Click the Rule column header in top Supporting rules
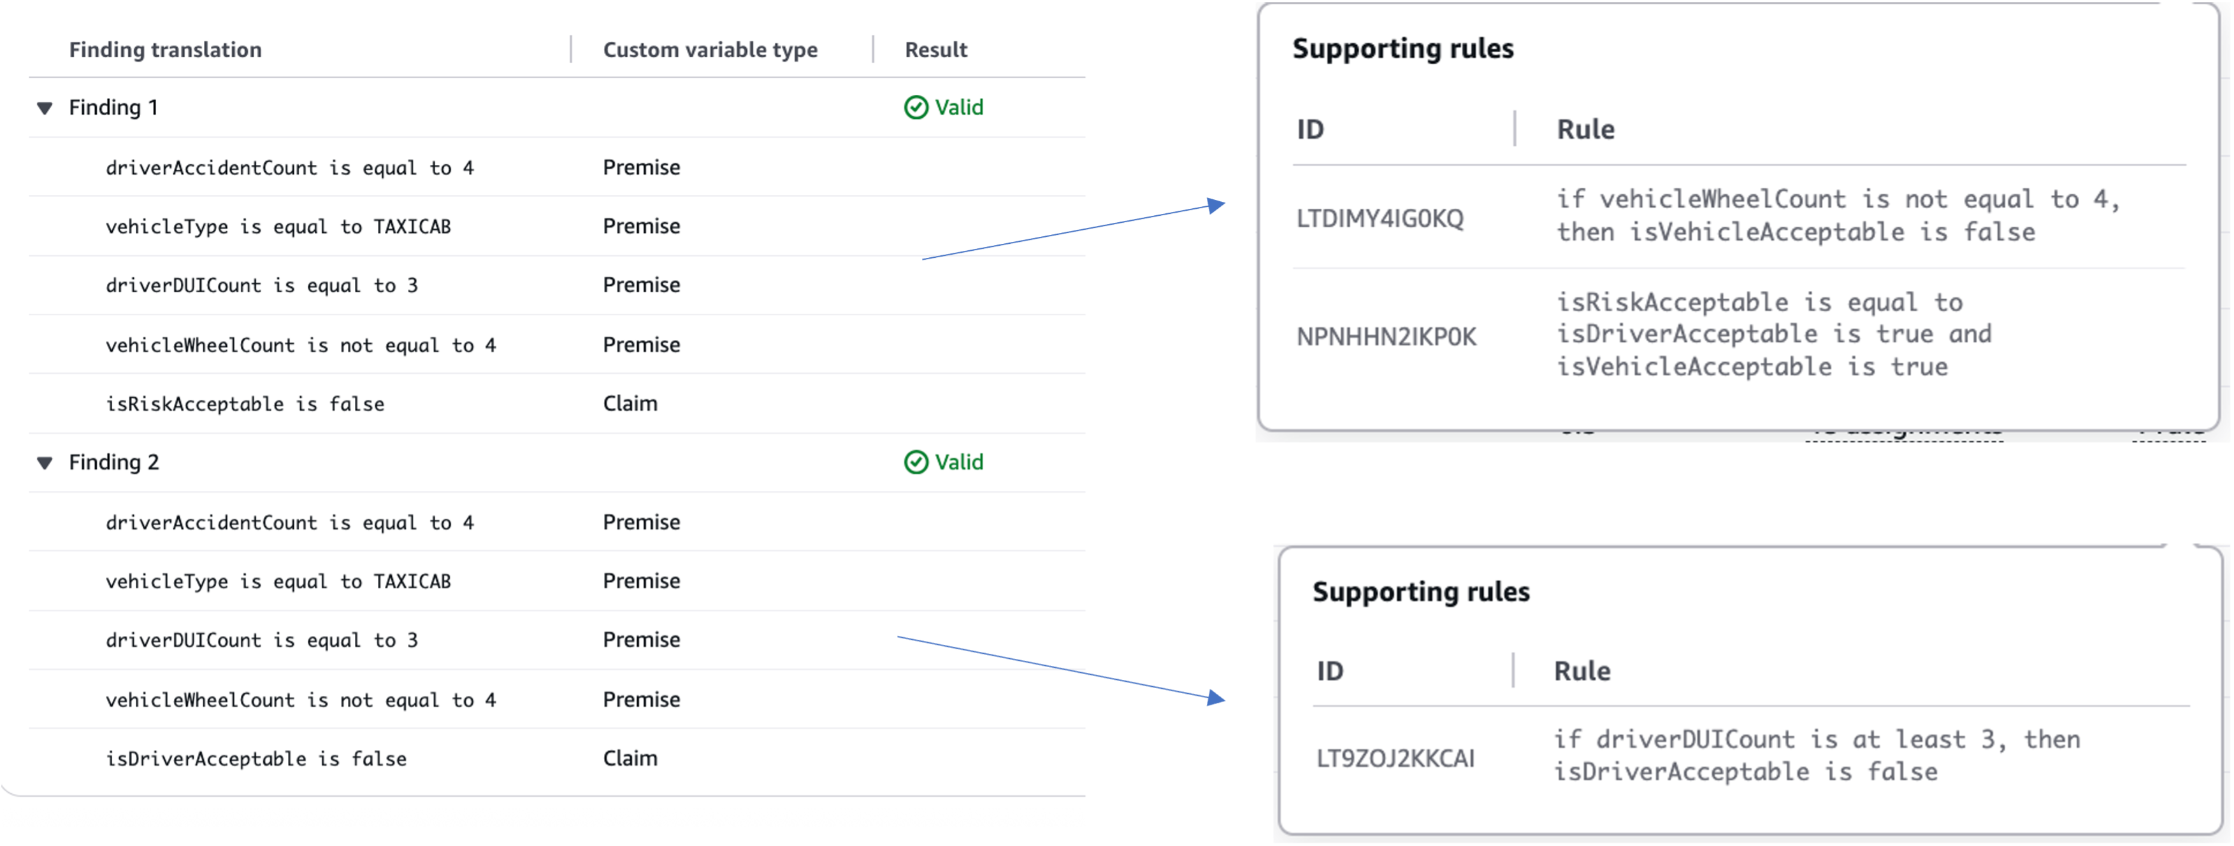This screenshot has width=2234, height=846. click(1585, 130)
